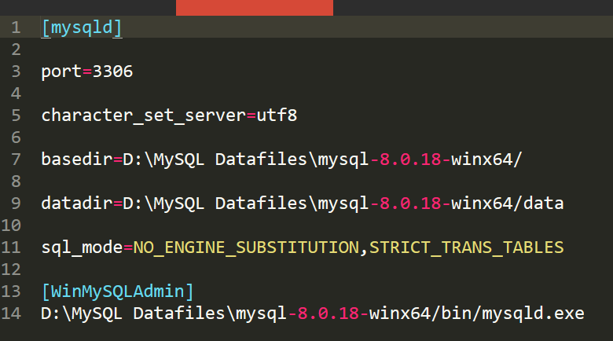This screenshot has height=341, width=613.
Task: Click line number 14 in gutter
Action: point(11,313)
